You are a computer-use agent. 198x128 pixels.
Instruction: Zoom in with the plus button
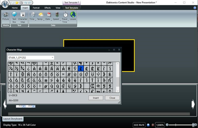pyautogui.click(x=195, y=125)
